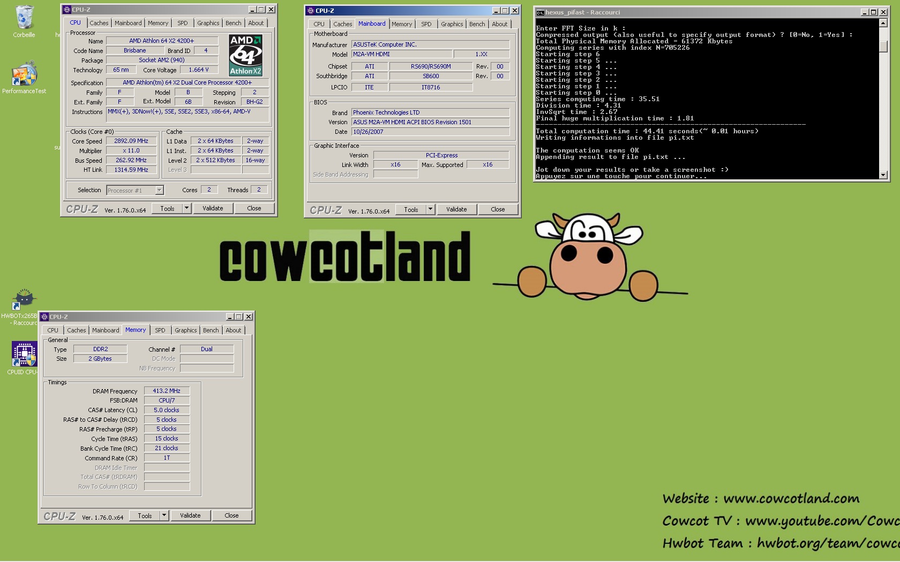Click the processor name AMD Athlon 64 X2 4200+
The width and height of the screenshot is (900, 562).
(x=162, y=41)
